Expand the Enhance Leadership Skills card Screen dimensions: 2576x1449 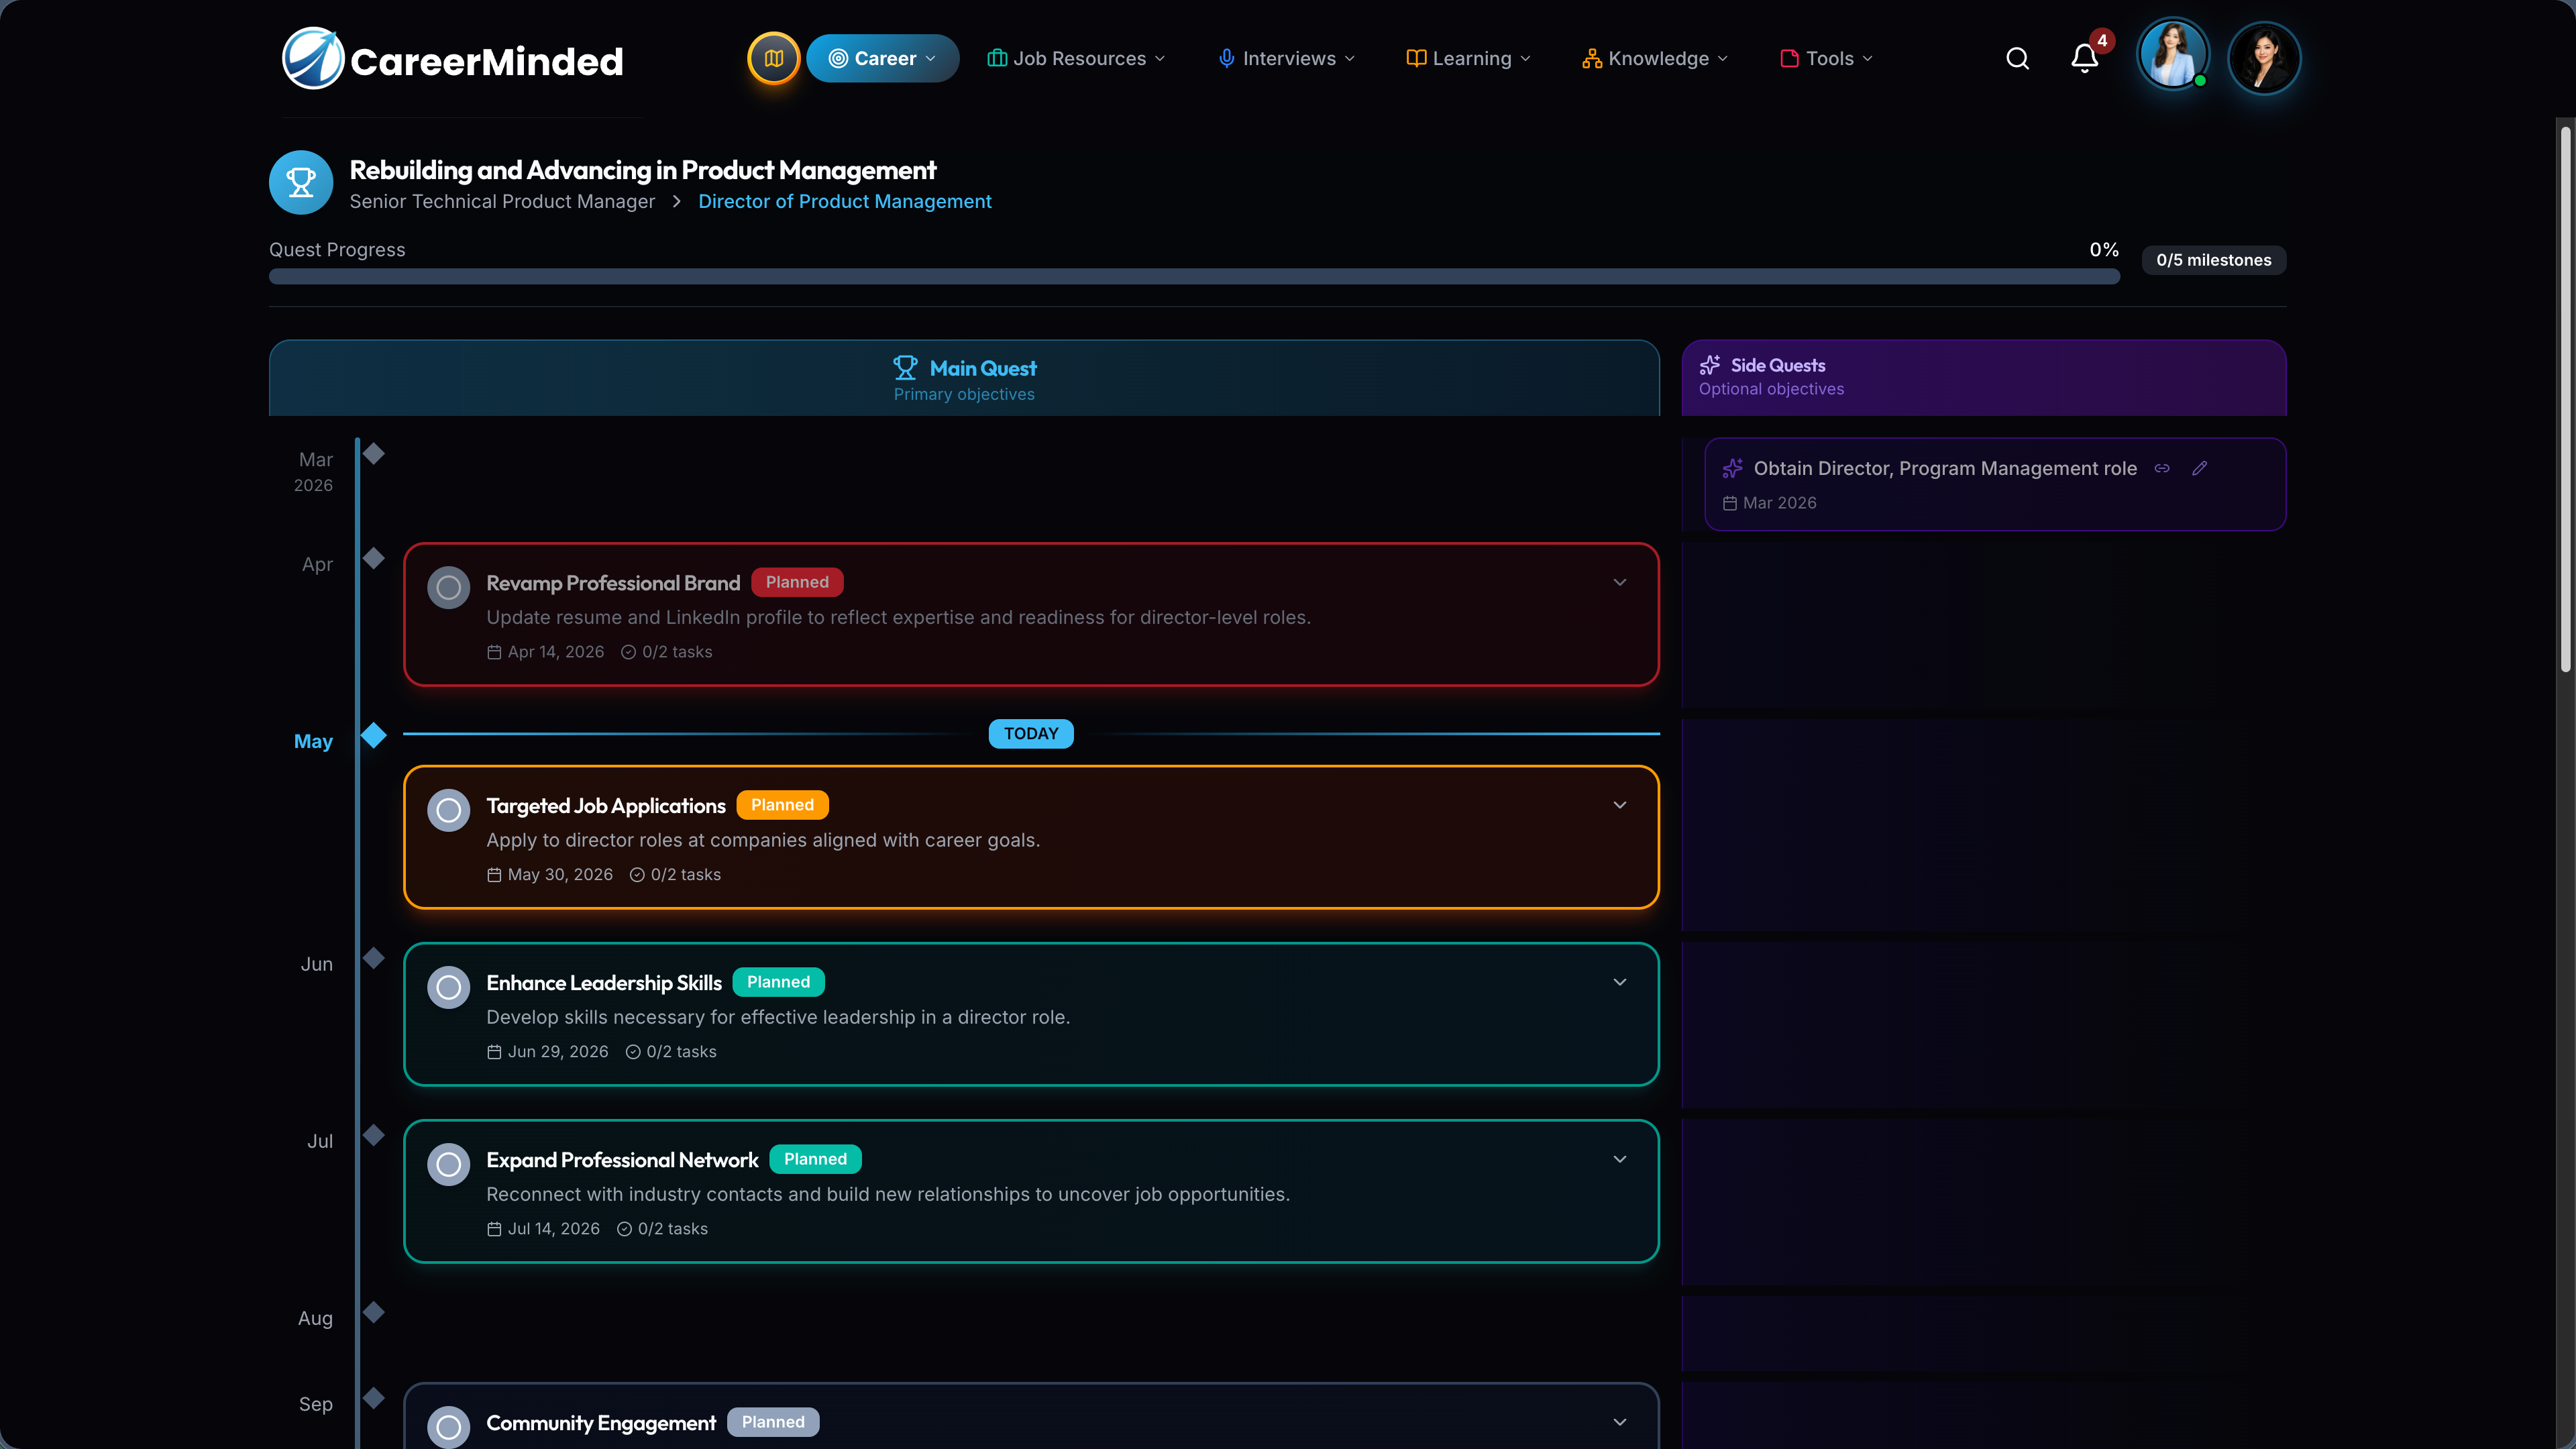point(1620,982)
